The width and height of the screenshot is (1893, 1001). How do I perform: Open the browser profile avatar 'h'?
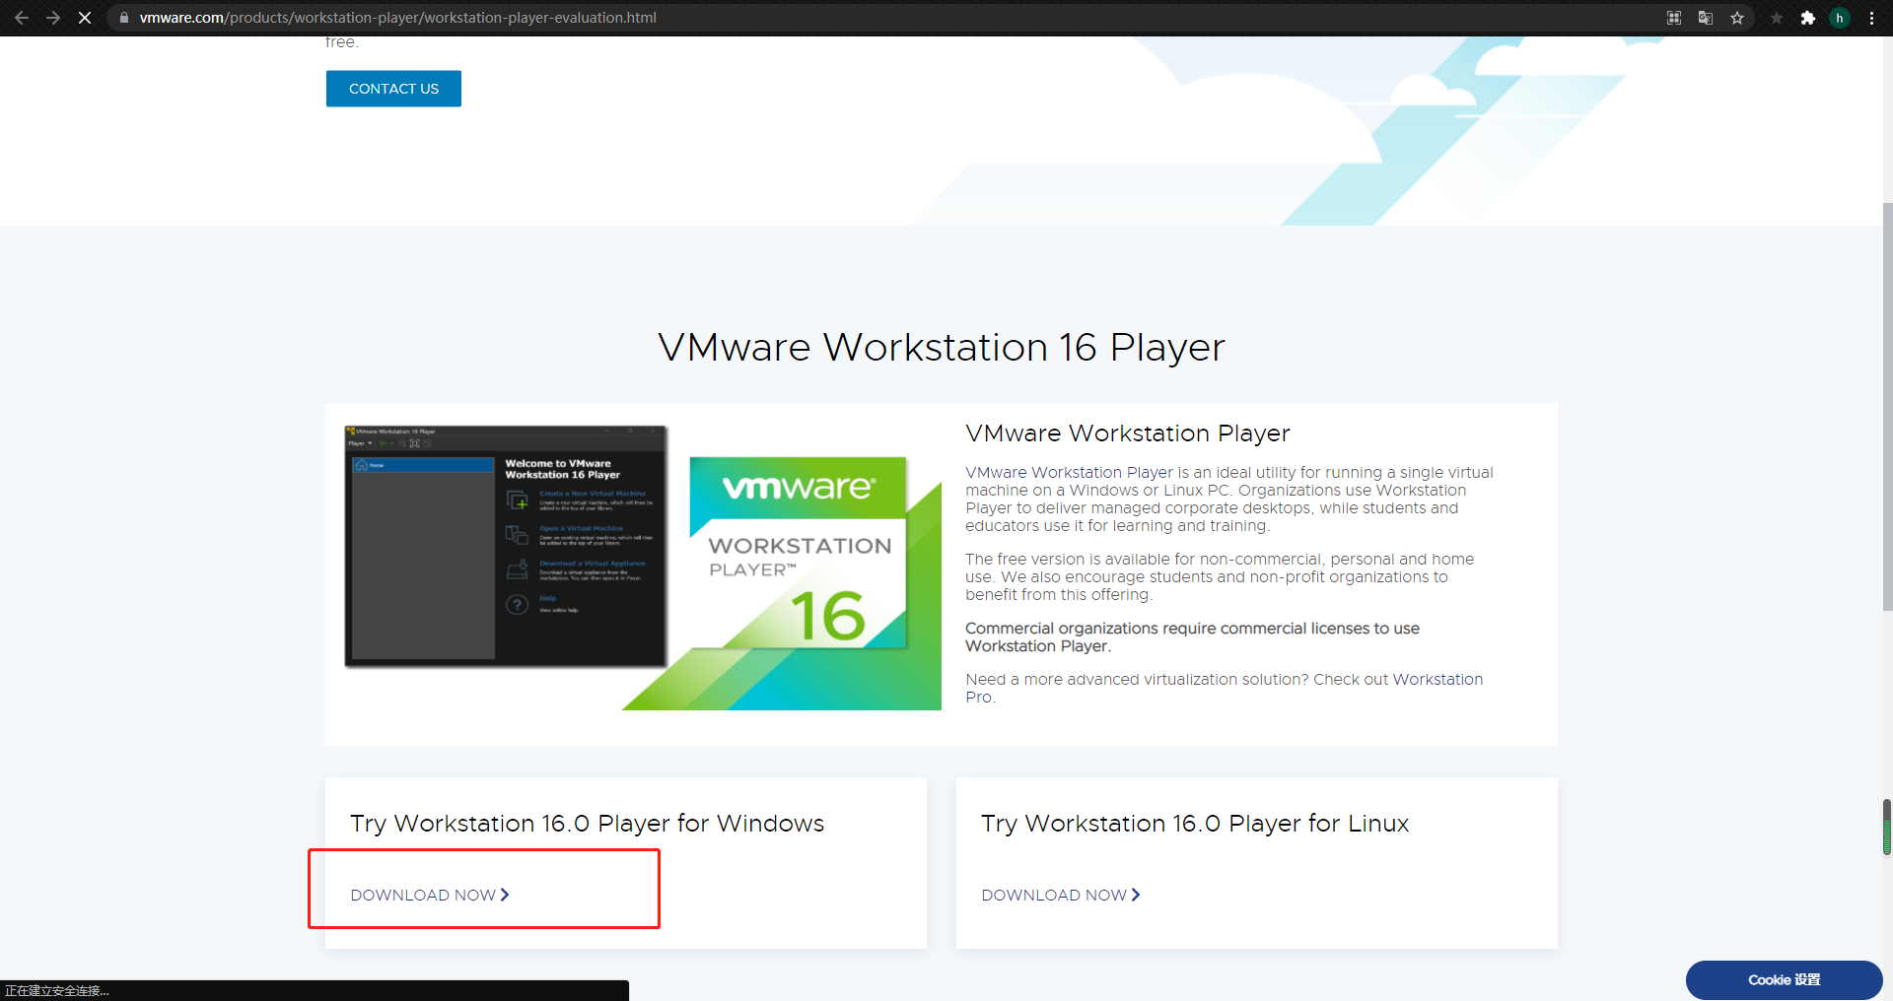(x=1840, y=18)
